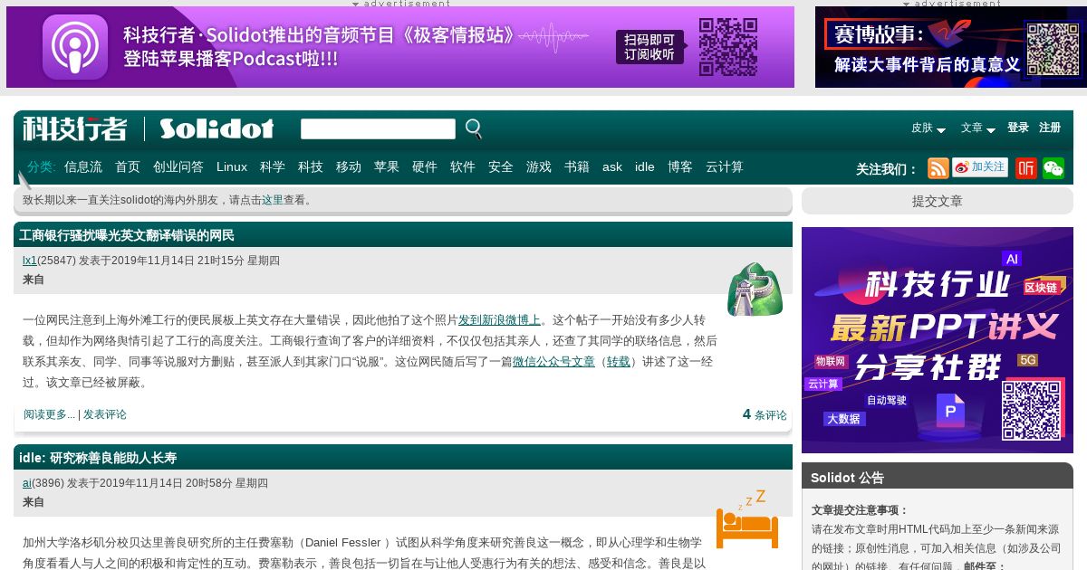The width and height of the screenshot is (1087, 570).
Task: Select the 硬件 category
Action: click(x=425, y=167)
